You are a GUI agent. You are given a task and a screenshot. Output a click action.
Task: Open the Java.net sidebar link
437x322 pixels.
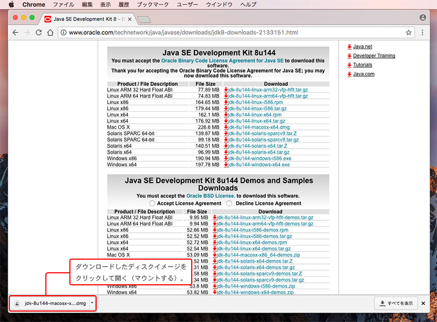tap(363, 46)
